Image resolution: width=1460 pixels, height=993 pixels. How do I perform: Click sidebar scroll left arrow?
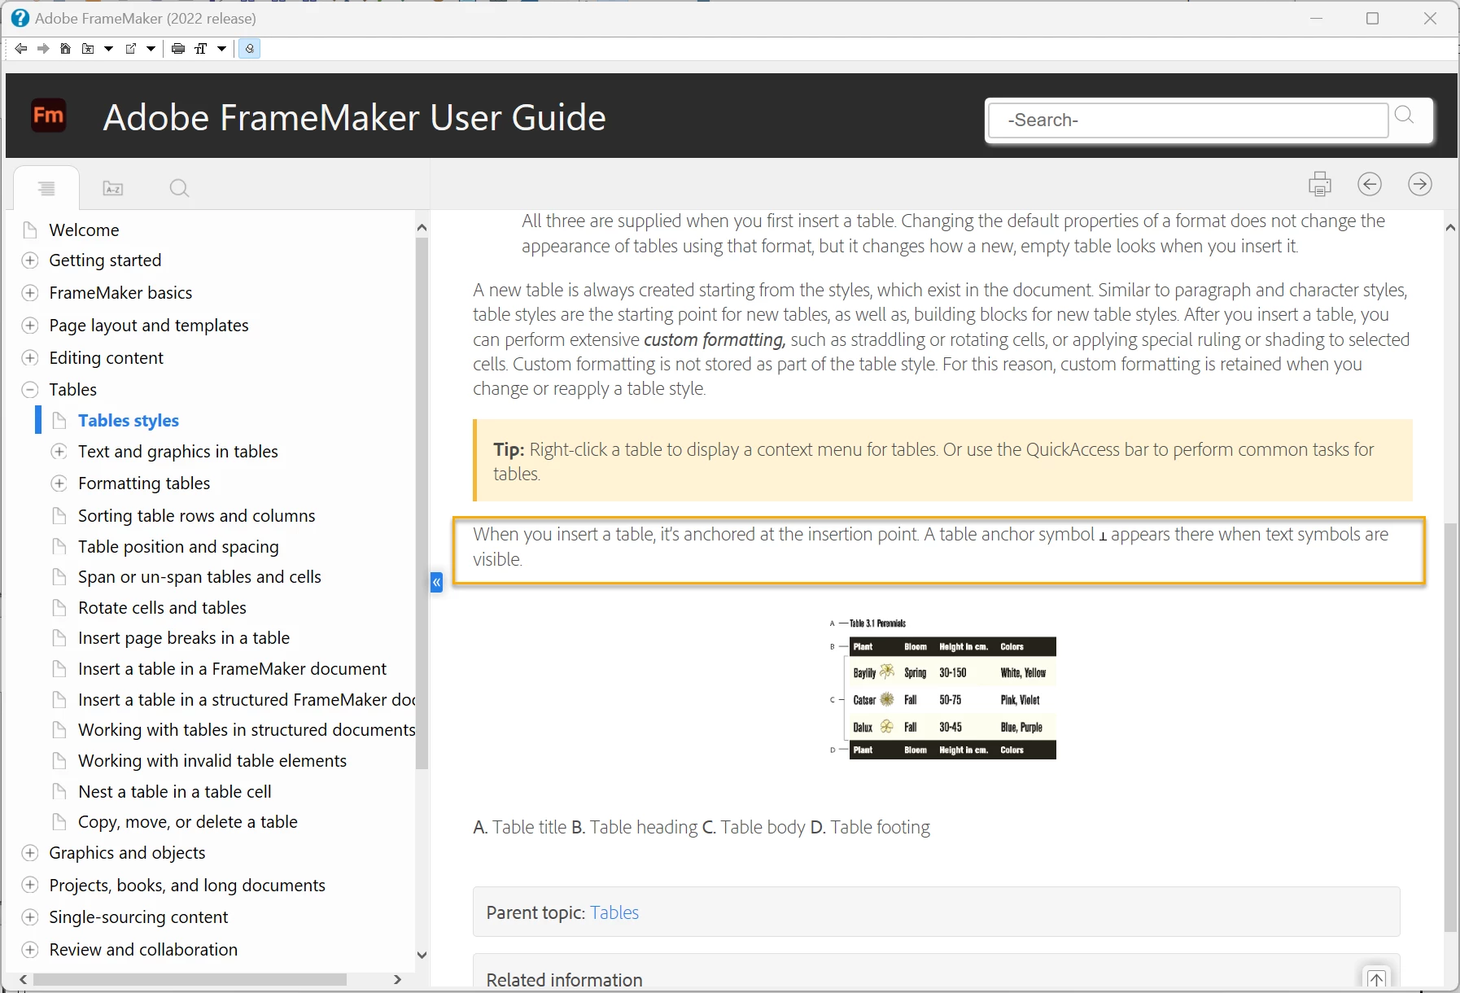pyautogui.click(x=24, y=979)
